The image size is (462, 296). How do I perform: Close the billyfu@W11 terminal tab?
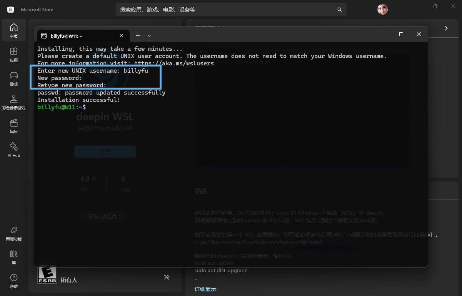[121, 36]
